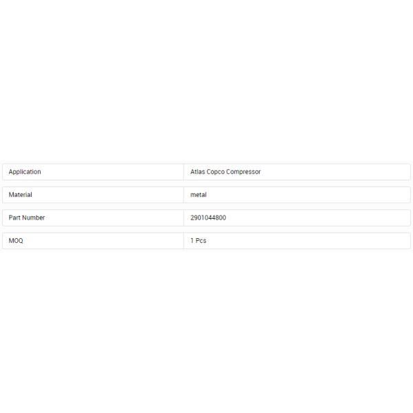Viewport: 413px width, 413px height.
Task: Click the word Atlas in the table
Action: (198, 172)
